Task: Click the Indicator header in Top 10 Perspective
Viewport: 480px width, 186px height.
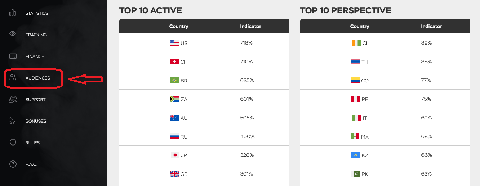Action: [431, 26]
